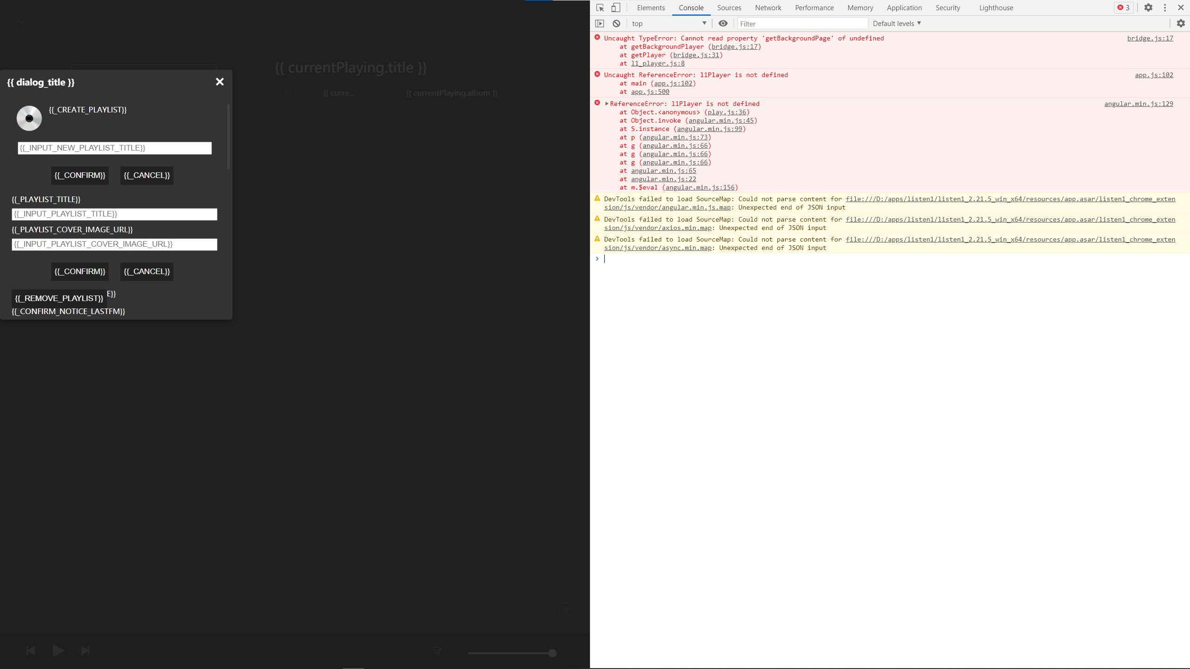
Task: Adjust the volume slider handle
Action: (552, 653)
